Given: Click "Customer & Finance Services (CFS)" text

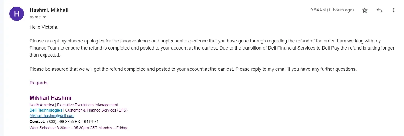Looking at the screenshot, I should 96,110.
